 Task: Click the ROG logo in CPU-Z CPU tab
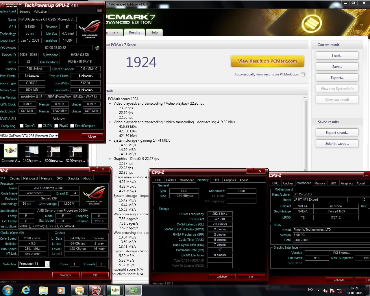coord(94,195)
